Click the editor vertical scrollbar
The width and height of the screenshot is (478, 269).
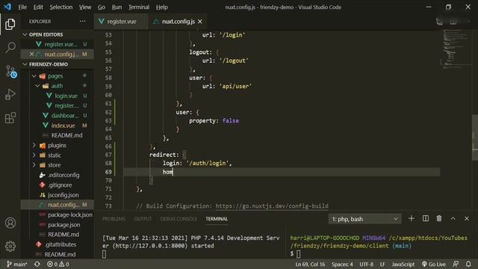475,137
